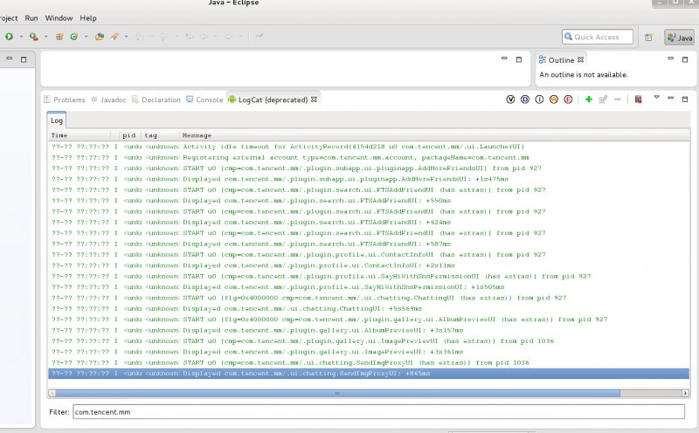Minimize the editor area
The width and height of the screenshot is (699, 433).
(x=504, y=58)
